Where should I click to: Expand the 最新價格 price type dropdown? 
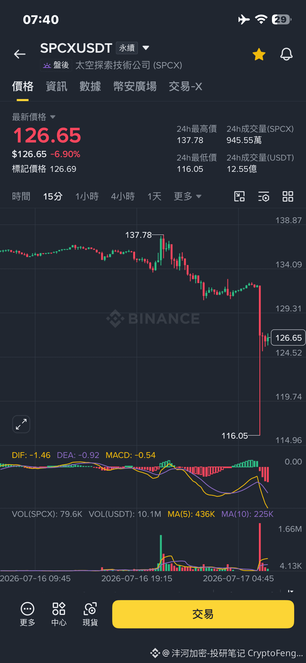[x=52, y=117]
